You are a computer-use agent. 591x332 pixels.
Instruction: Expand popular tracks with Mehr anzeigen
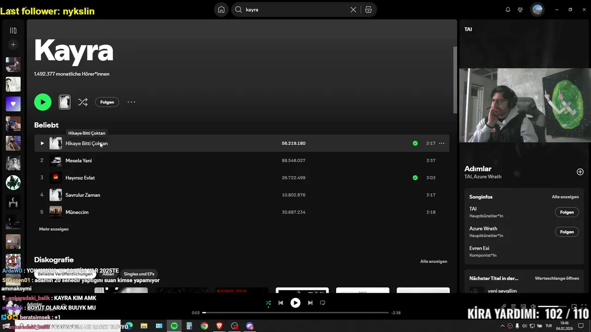point(54,229)
